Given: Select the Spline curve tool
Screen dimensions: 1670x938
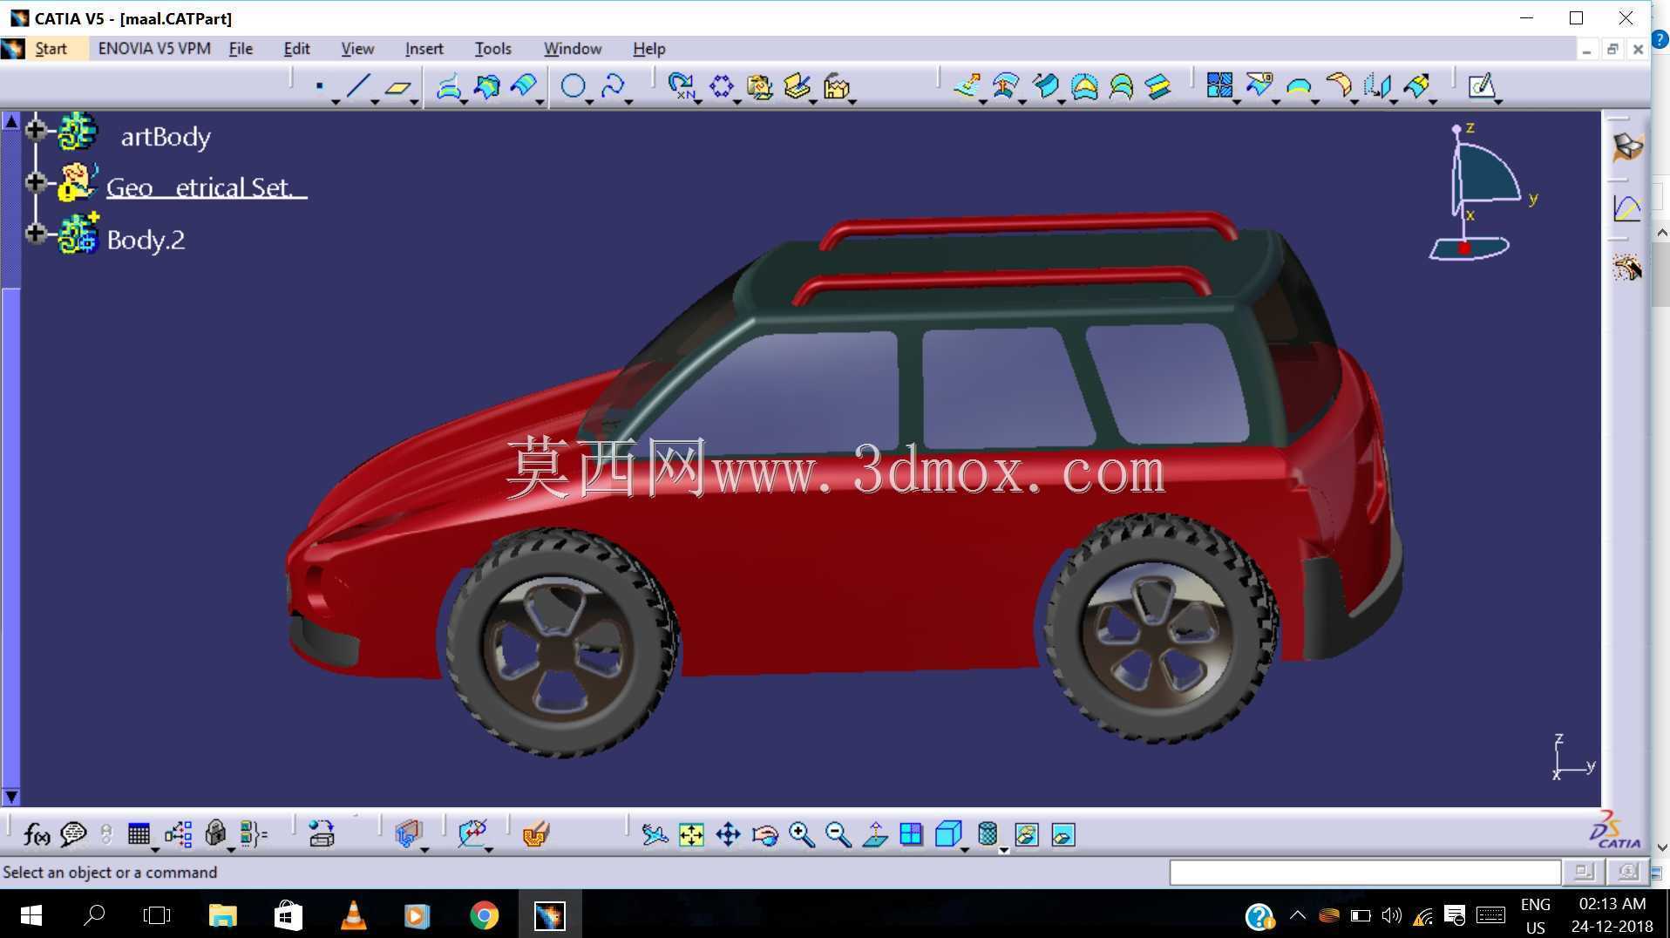Looking at the screenshot, I should click(613, 86).
